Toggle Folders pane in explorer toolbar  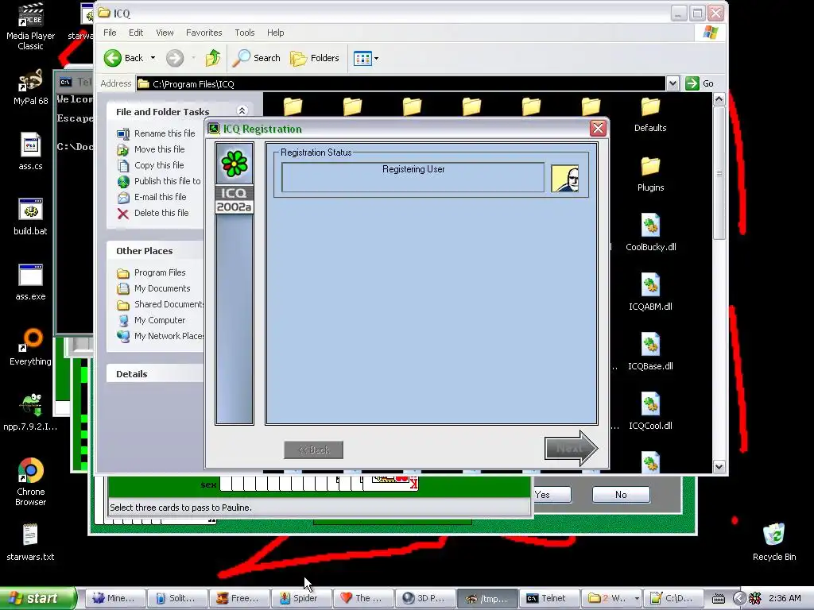coord(315,57)
